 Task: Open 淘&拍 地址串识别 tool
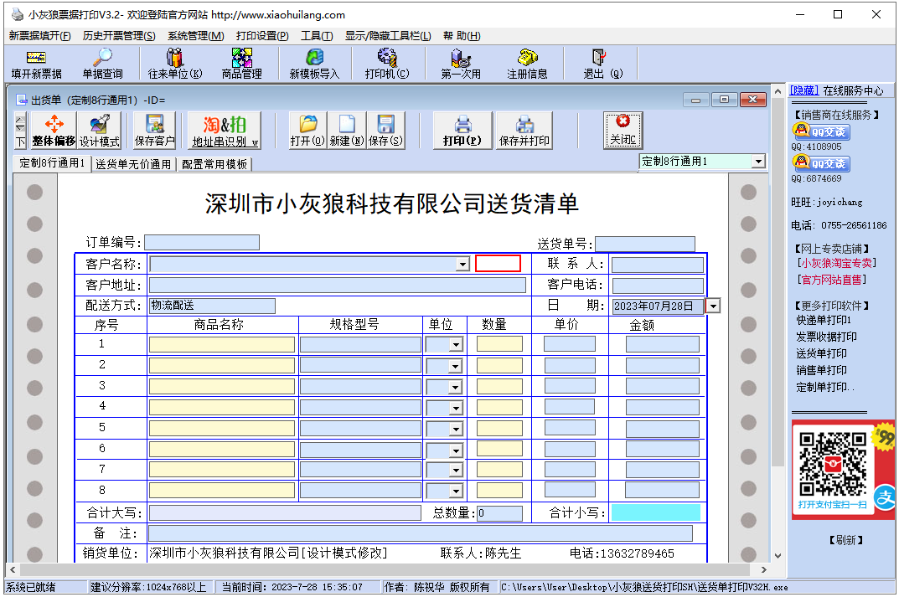coord(225,131)
